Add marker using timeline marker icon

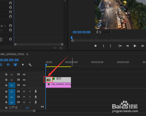(x=23, y=65)
